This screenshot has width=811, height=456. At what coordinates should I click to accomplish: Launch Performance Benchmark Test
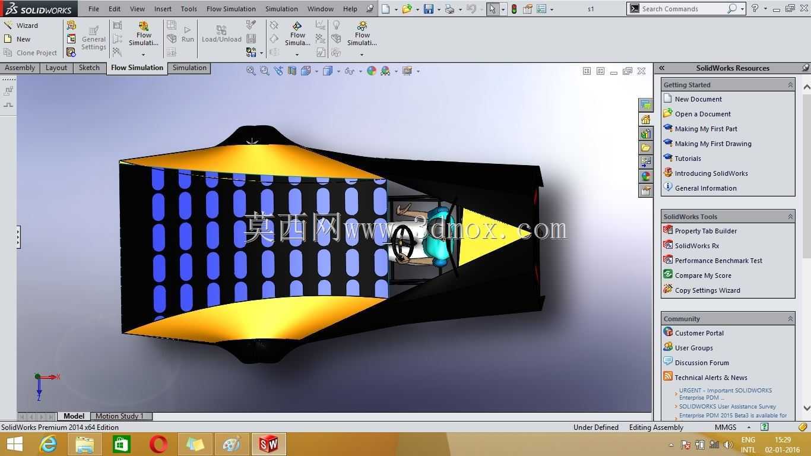click(x=718, y=261)
